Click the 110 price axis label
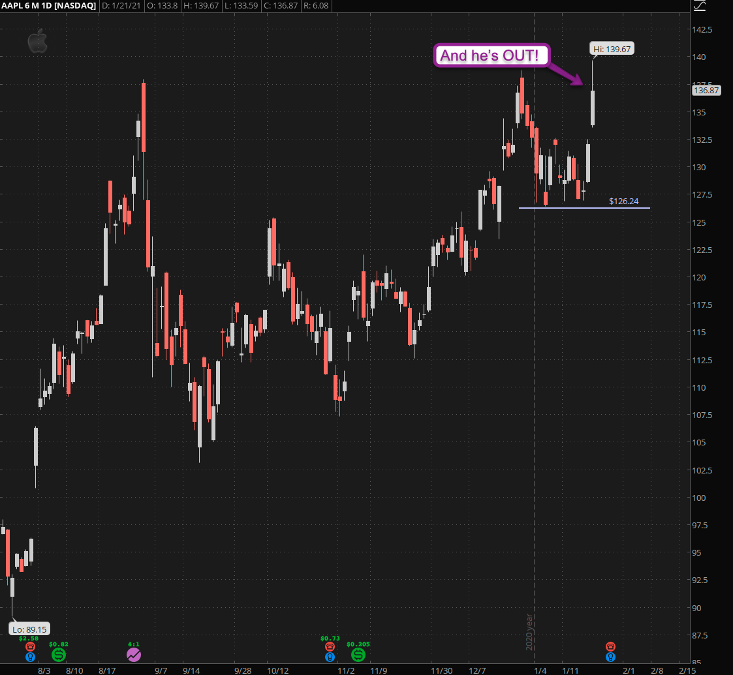The height and width of the screenshot is (675, 733). pos(699,387)
